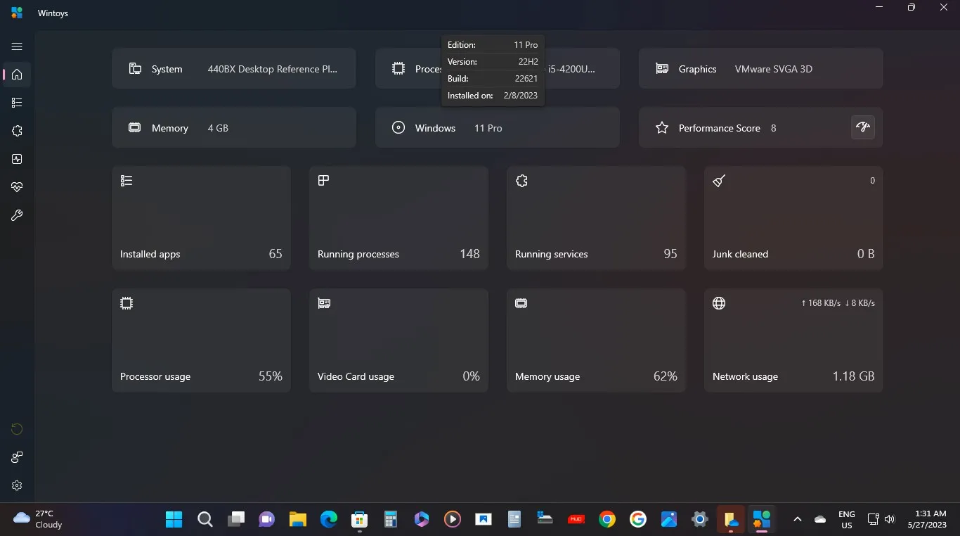Screen dimensions: 960x536
Task: Click the Network usage tile
Action: point(793,340)
